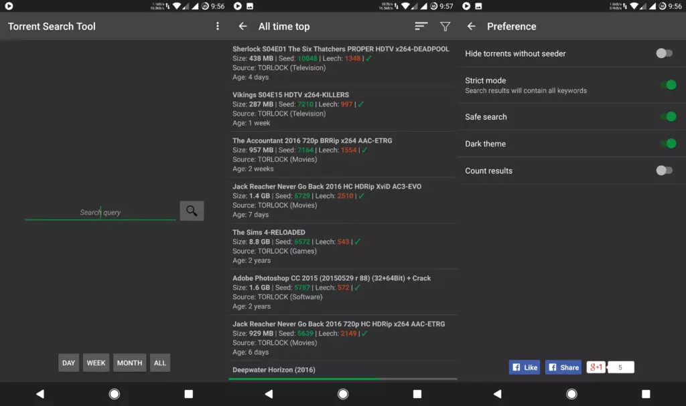Turn off Strict mode switch
This screenshot has width=686, height=406.
tap(667, 85)
